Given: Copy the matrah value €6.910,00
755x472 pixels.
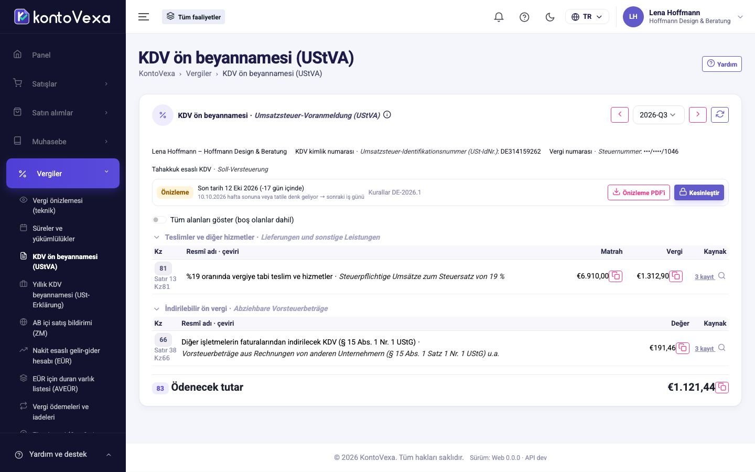Looking at the screenshot, I should (616, 276).
